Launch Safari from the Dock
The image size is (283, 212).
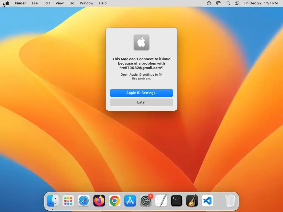click(x=84, y=201)
